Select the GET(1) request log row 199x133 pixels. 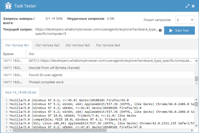pos(97,60)
